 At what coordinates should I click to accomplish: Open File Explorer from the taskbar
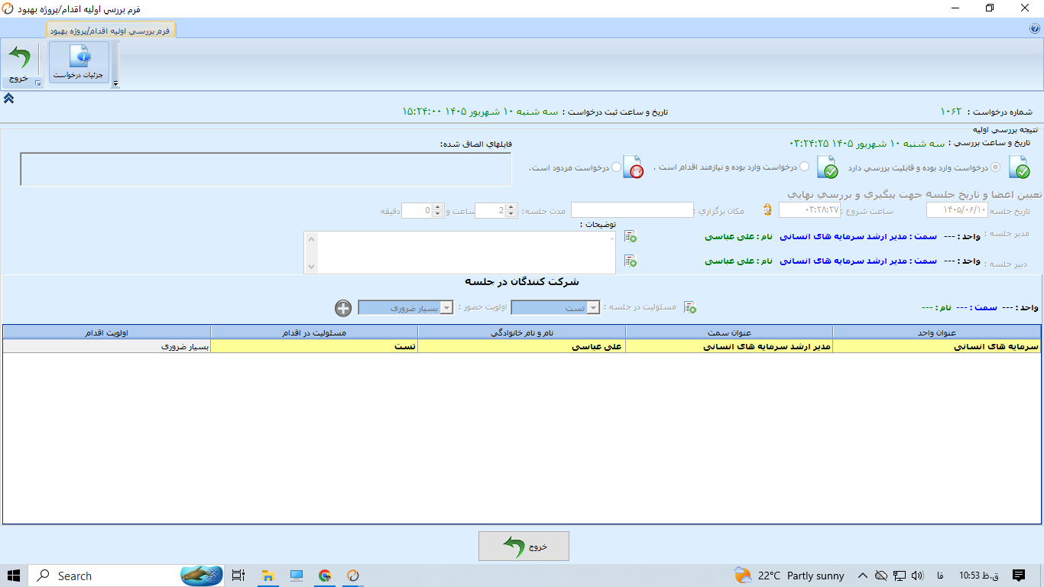click(x=267, y=576)
